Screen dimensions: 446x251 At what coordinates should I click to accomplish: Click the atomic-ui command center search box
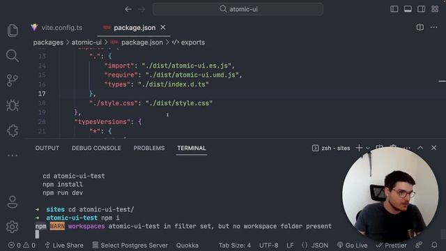click(238, 9)
